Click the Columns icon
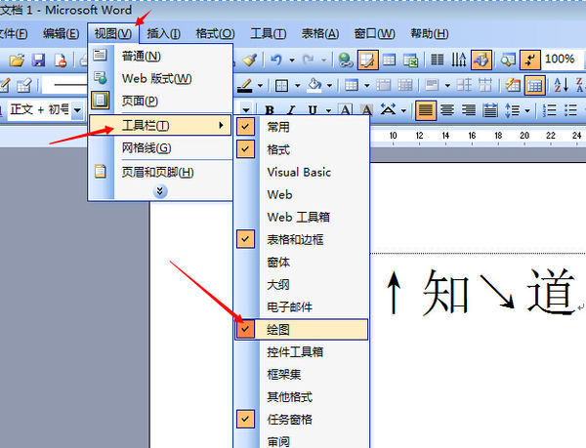This screenshot has height=448, width=586. 437,61
